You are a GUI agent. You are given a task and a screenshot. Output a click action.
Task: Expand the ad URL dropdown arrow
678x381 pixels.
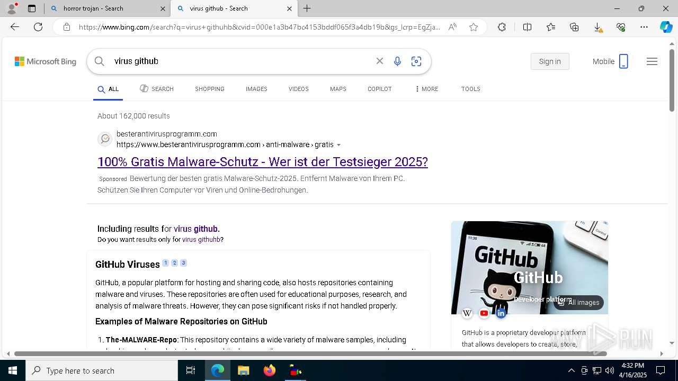point(339,145)
